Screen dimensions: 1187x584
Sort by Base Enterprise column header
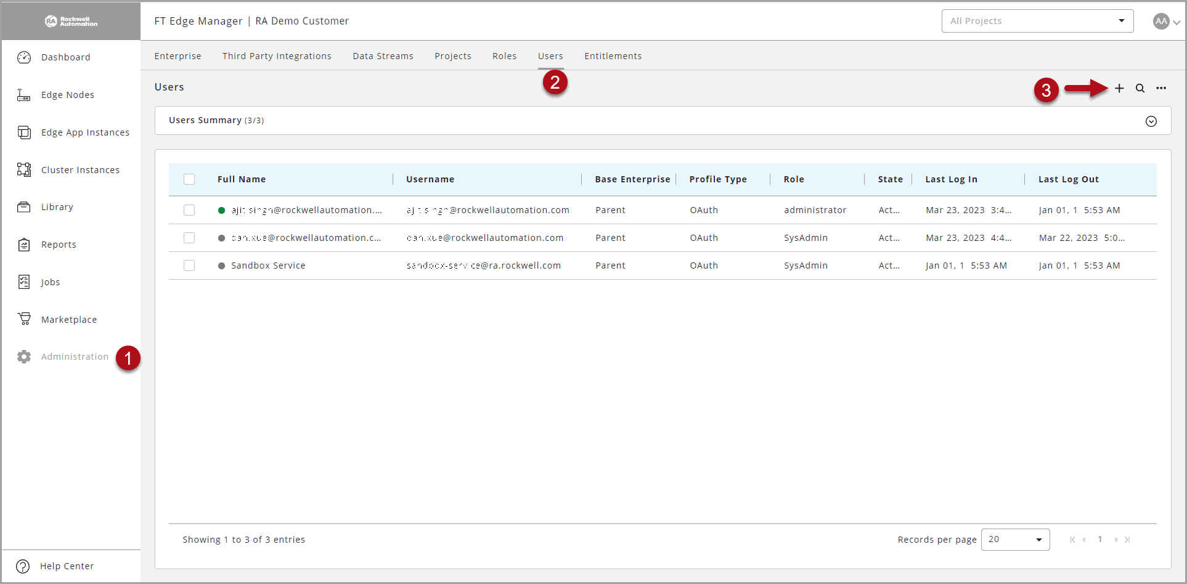click(x=632, y=179)
